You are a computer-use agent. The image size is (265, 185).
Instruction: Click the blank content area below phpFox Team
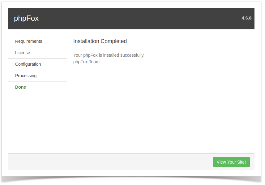(x=160, y=108)
